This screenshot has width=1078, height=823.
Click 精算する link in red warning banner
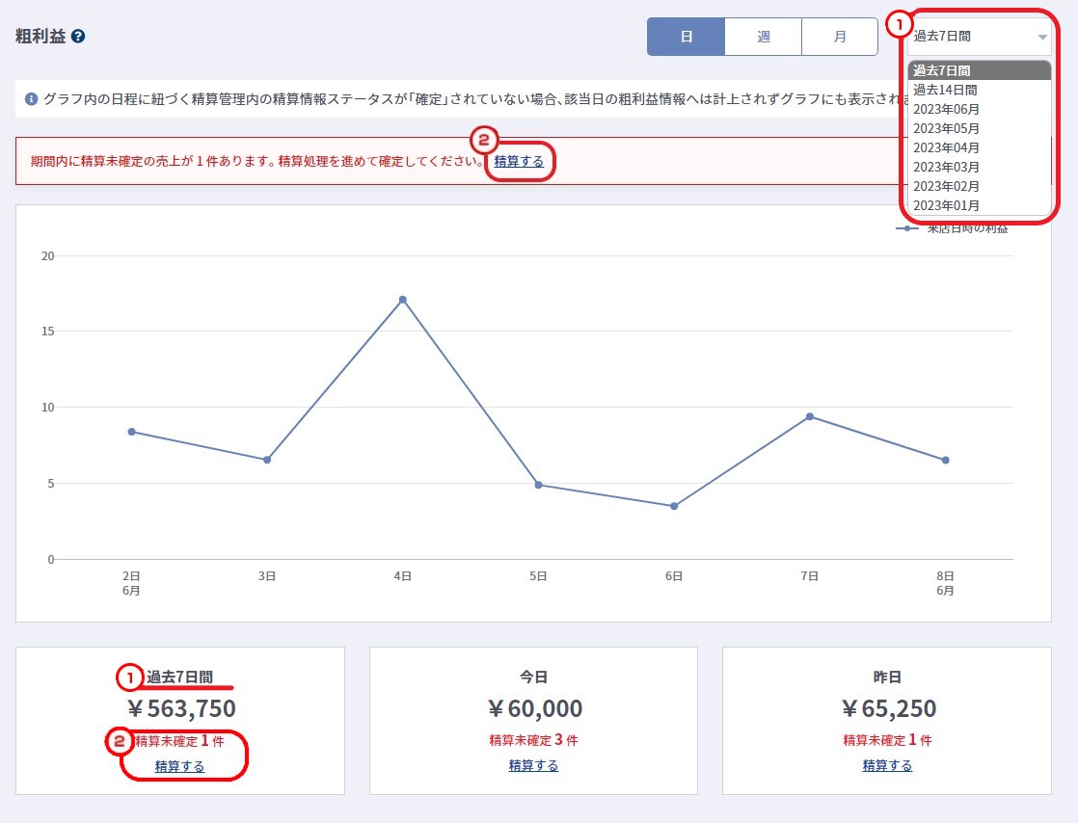[x=519, y=162]
